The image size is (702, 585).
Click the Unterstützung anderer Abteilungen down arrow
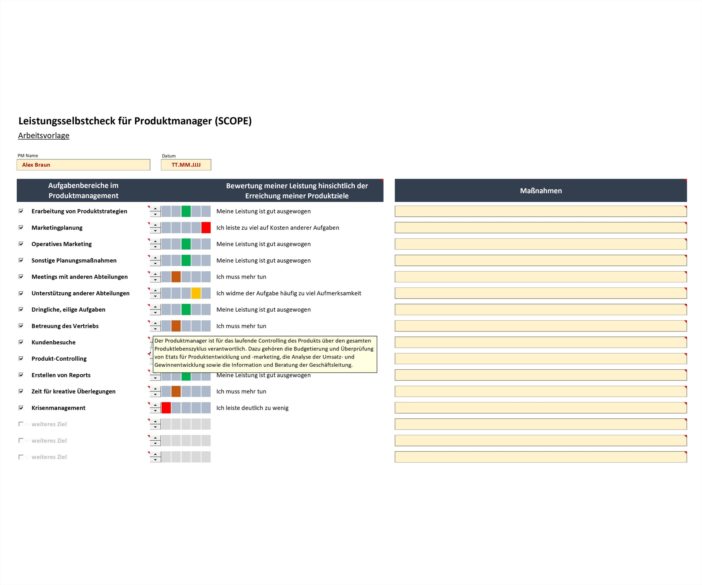click(155, 296)
